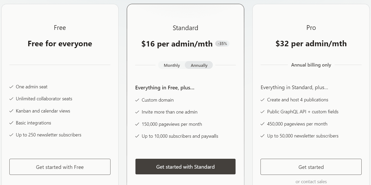
Task: Click the checkmark next to Public GraphQL API feature
Action: pos(262,112)
